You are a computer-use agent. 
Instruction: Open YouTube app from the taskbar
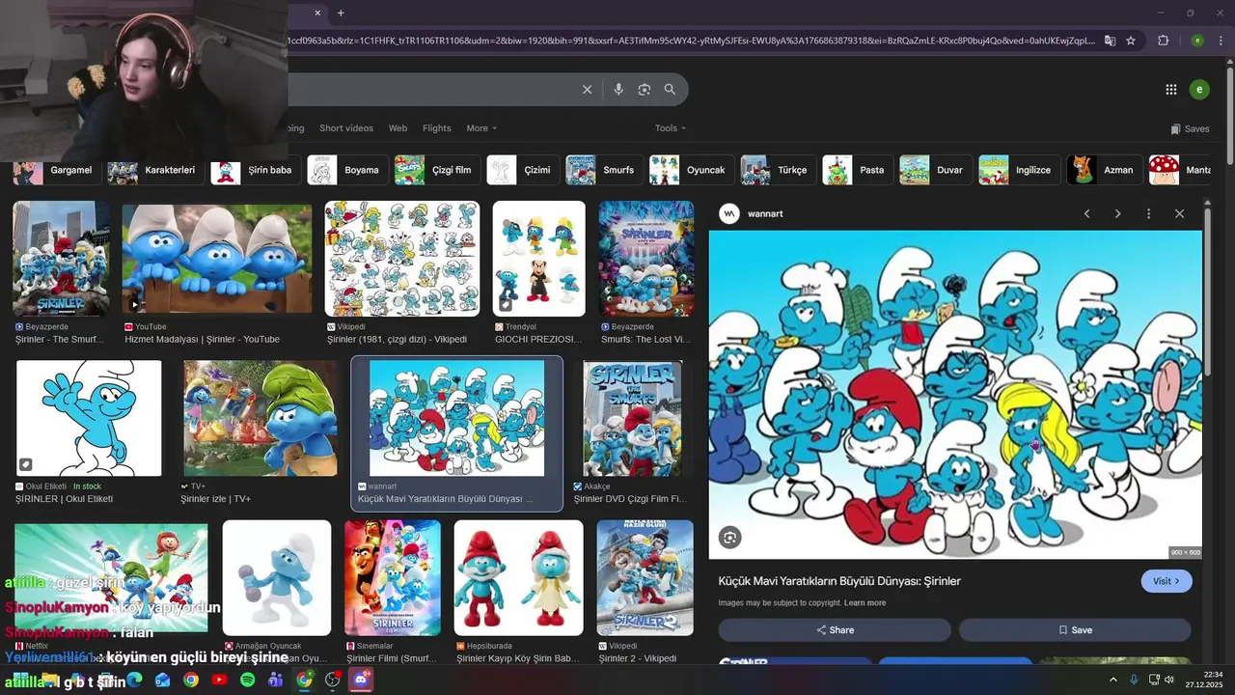(x=219, y=680)
